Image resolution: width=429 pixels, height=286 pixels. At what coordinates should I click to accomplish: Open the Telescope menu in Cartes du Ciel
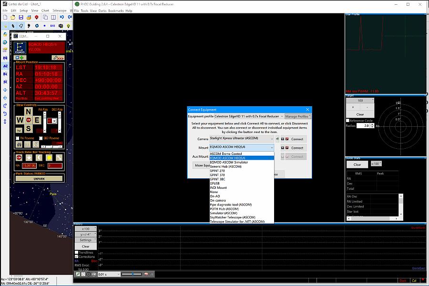tap(60, 10)
